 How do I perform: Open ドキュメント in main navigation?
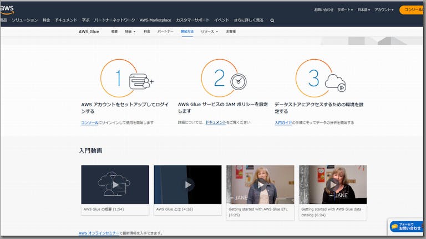66,20
